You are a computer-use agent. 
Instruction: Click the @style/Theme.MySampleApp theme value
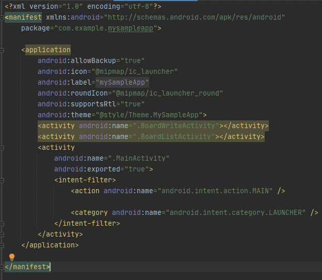[149, 115]
